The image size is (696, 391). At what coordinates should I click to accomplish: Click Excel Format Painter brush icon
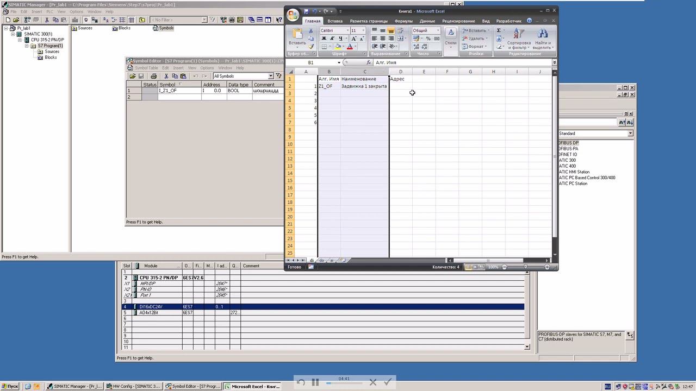pos(311,46)
